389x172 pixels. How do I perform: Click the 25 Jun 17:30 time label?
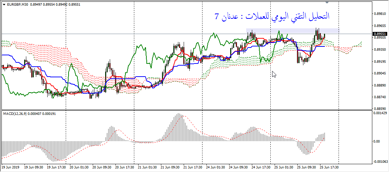tap(329, 167)
